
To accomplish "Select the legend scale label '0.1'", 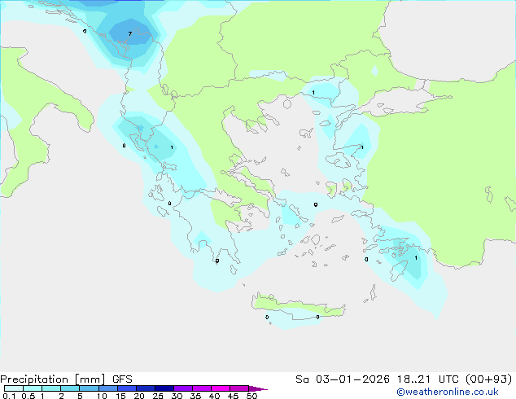I will (x=9, y=396).
